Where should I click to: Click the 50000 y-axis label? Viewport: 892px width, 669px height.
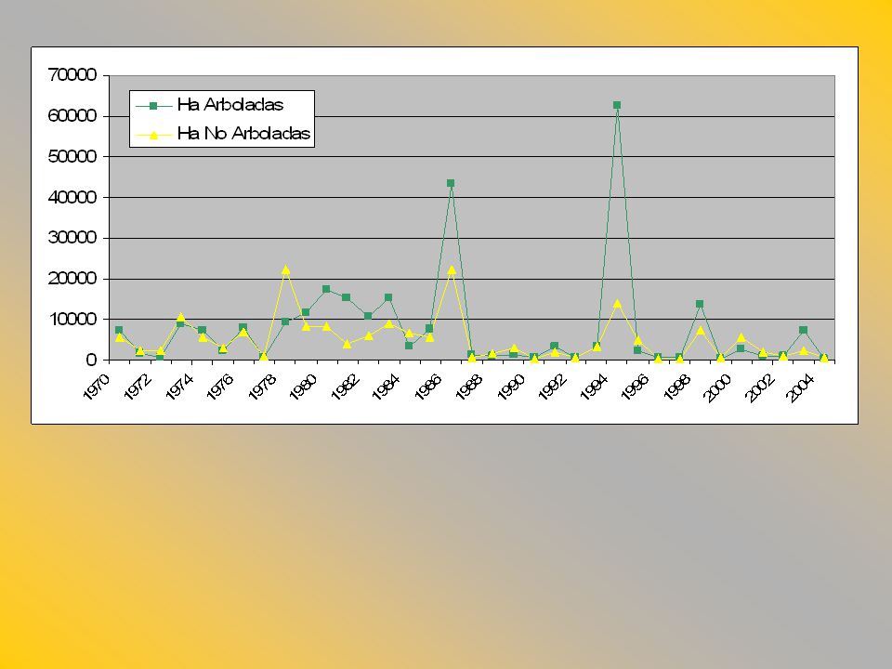[72, 156]
